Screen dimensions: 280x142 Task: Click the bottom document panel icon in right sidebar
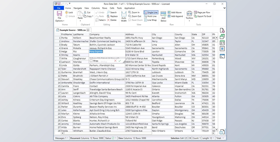[222, 132]
